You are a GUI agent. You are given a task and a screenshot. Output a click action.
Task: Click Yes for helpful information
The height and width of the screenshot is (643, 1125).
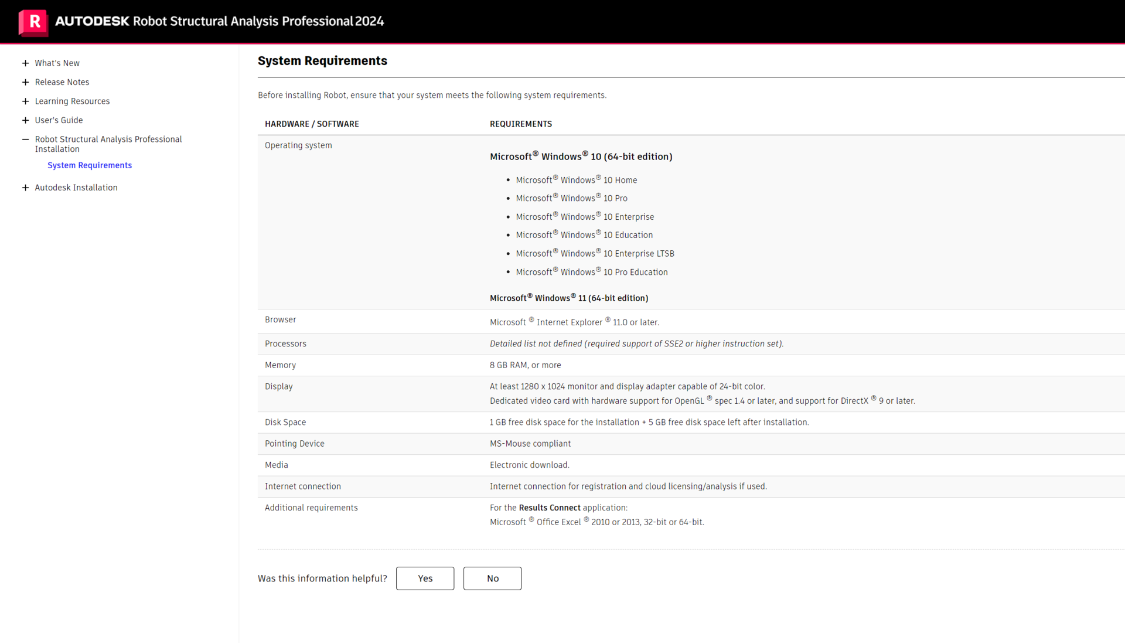(x=425, y=579)
